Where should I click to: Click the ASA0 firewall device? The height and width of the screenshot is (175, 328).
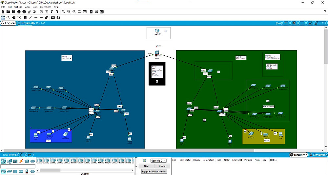click(157, 53)
